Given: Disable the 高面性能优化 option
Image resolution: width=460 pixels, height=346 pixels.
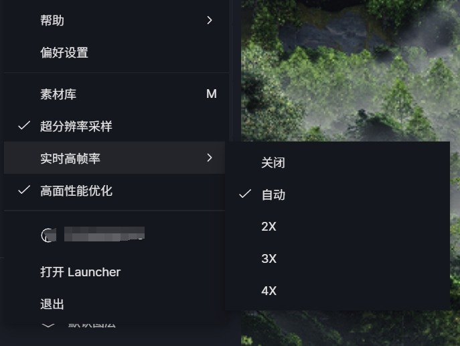Looking at the screenshot, I should click(114, 190).
